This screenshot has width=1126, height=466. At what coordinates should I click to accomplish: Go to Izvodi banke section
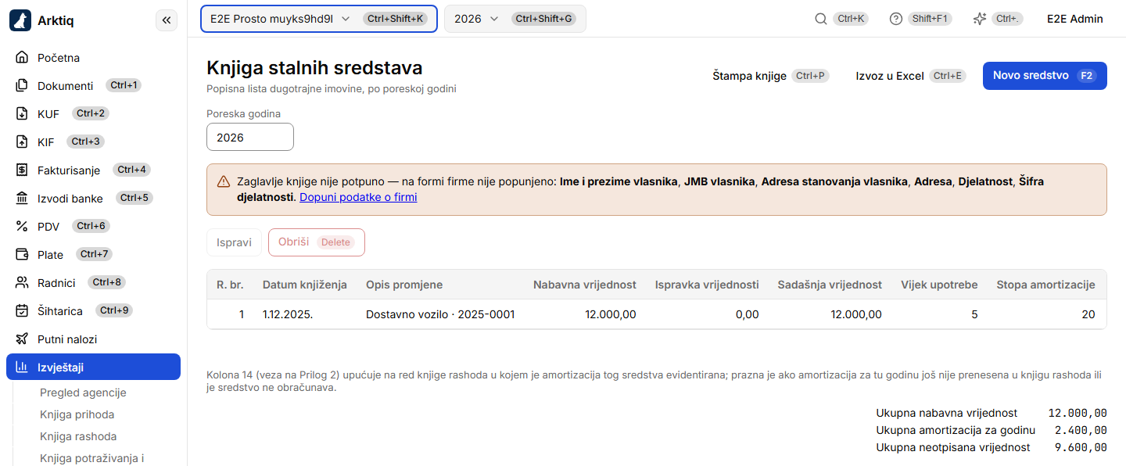click(93, 199)
